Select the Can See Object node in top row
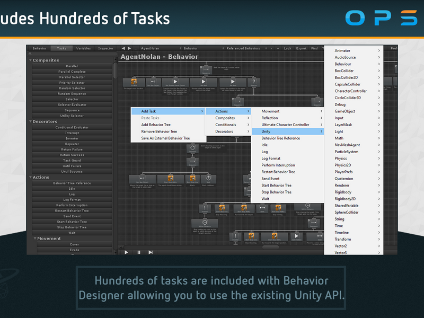Image resolution: width=424 pixels, height=318 pixels. (153, 83)
